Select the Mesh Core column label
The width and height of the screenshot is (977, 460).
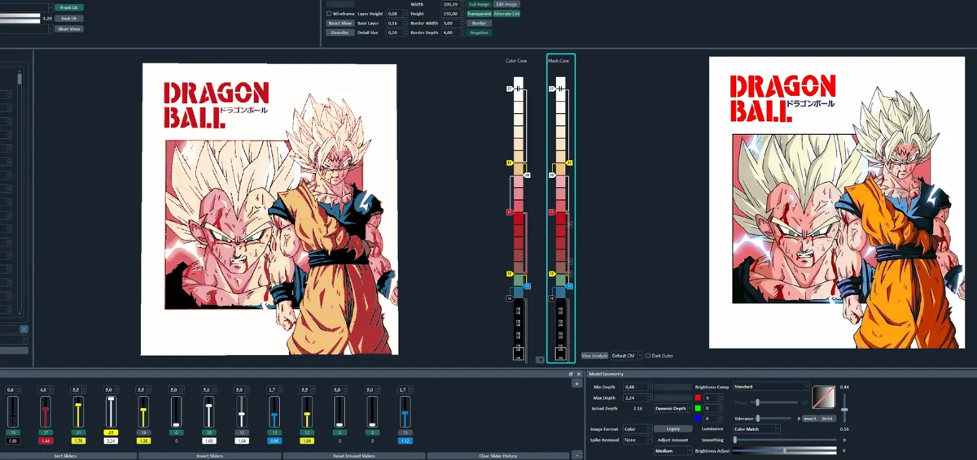(559, 61)
